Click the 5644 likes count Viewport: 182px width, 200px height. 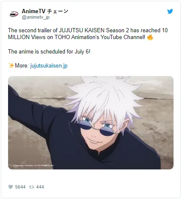[20, 187]
